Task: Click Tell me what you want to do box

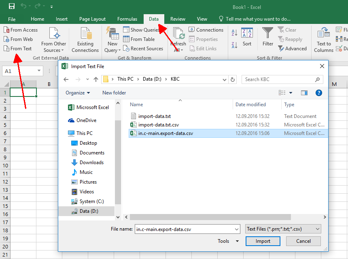Action: (x=255, y=19)
